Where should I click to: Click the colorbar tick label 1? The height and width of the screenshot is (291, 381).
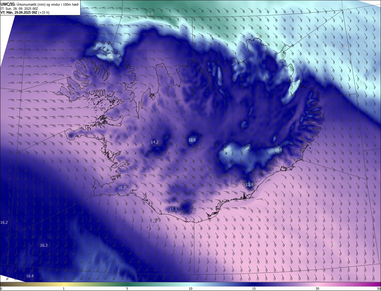click(64, 289)
